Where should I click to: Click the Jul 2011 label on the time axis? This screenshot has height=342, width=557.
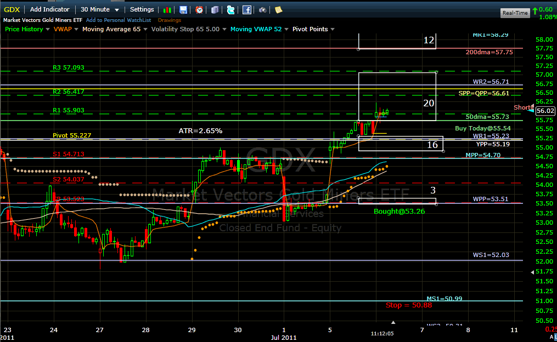pos(284,338)
